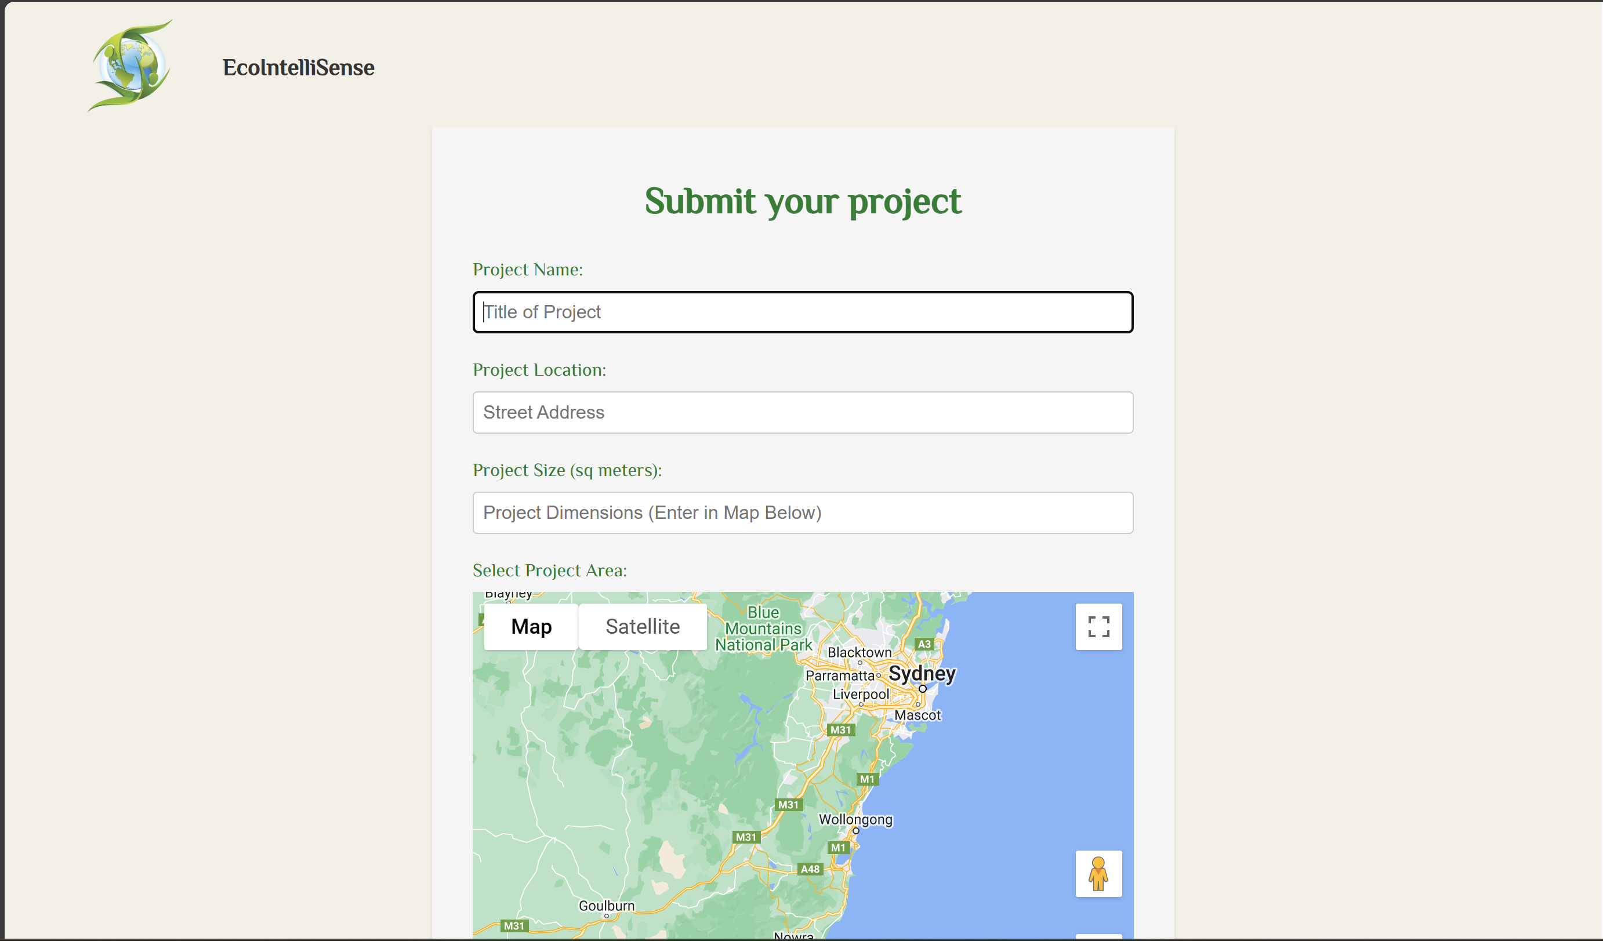Click the EcoIntelliSense site title
Image resolution: width=1603 pixels, height=941 pixels.
pyautogui.click(x=298, y=67)
